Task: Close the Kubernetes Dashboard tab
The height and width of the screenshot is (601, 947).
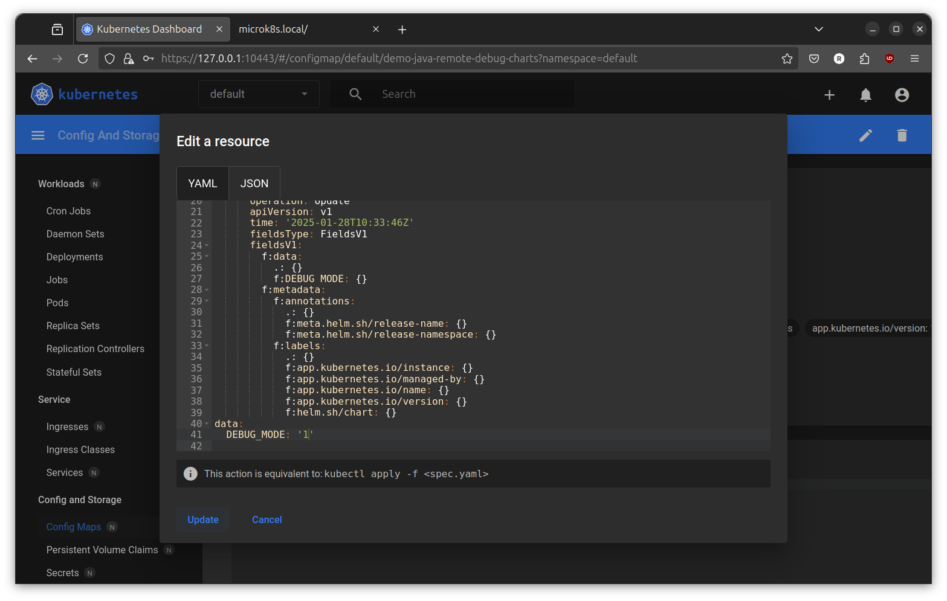Action: pyautogui.click(x=219, y=29)
